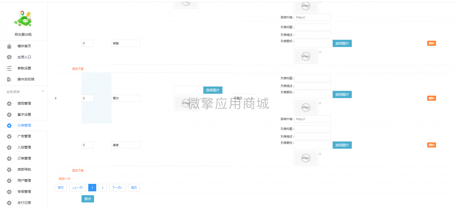Go to 用户管理 in the sidebar

pos(24,180)
